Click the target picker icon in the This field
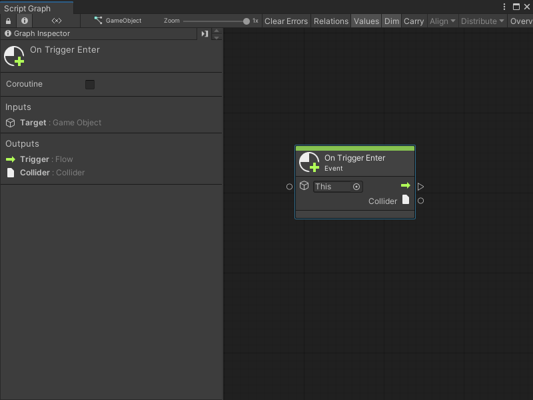533x400 pixels. click(355, 187)
